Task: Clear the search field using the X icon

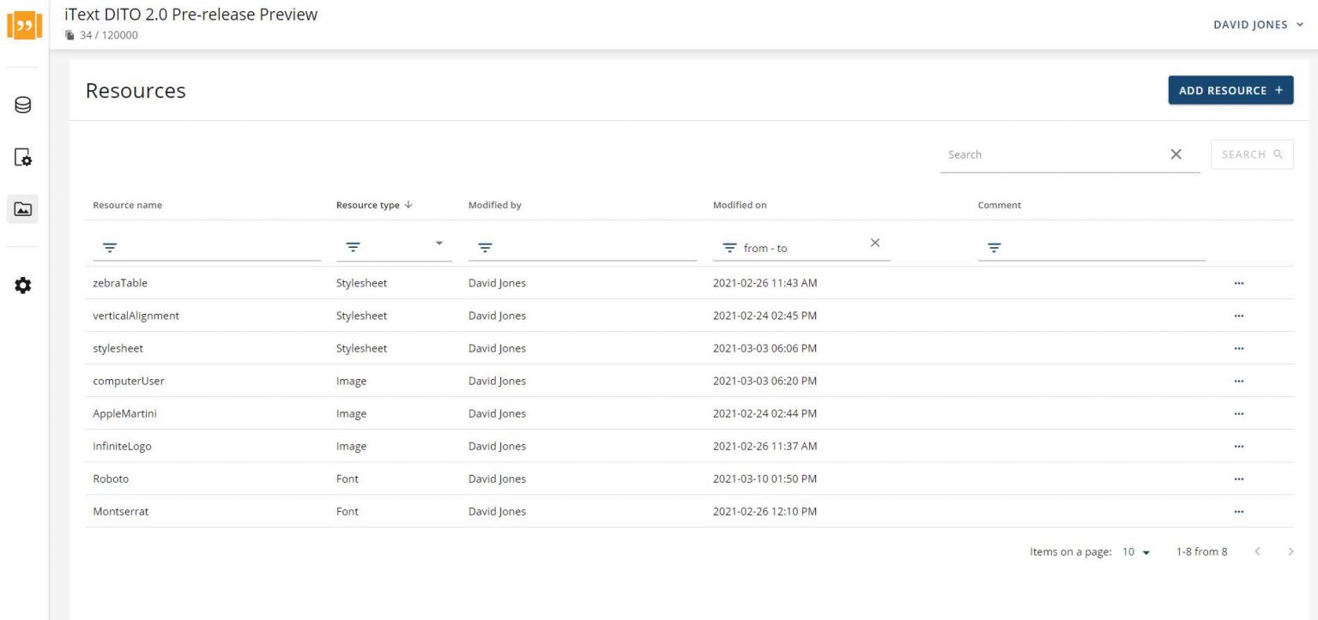Action: pos(1176,154)
